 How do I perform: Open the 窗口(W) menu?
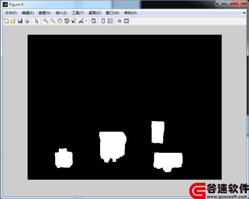113,13
